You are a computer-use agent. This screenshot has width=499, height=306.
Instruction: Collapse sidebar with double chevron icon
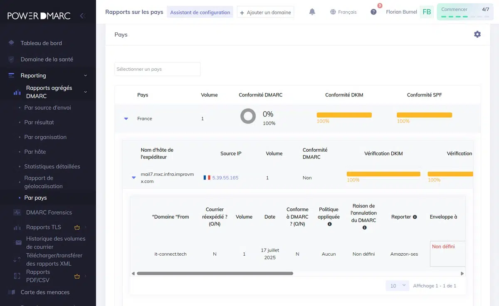click(x=82, y=16)
